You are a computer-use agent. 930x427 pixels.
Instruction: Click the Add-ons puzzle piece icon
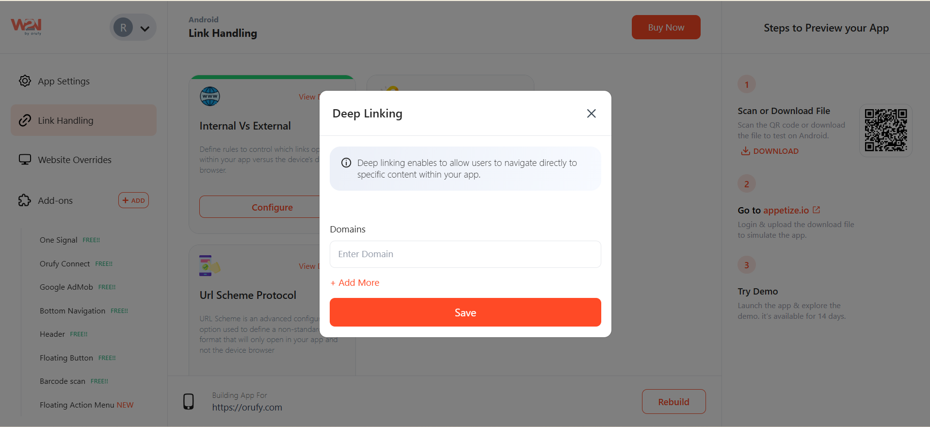(x=24, y=200)
